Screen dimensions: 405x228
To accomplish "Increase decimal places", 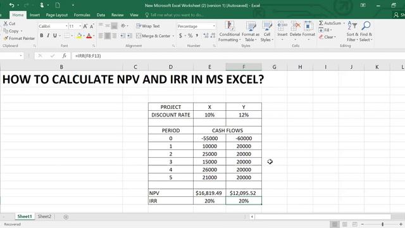I will [206, 35].
